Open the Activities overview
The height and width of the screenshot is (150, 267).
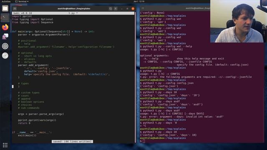(x=6, y=1)
